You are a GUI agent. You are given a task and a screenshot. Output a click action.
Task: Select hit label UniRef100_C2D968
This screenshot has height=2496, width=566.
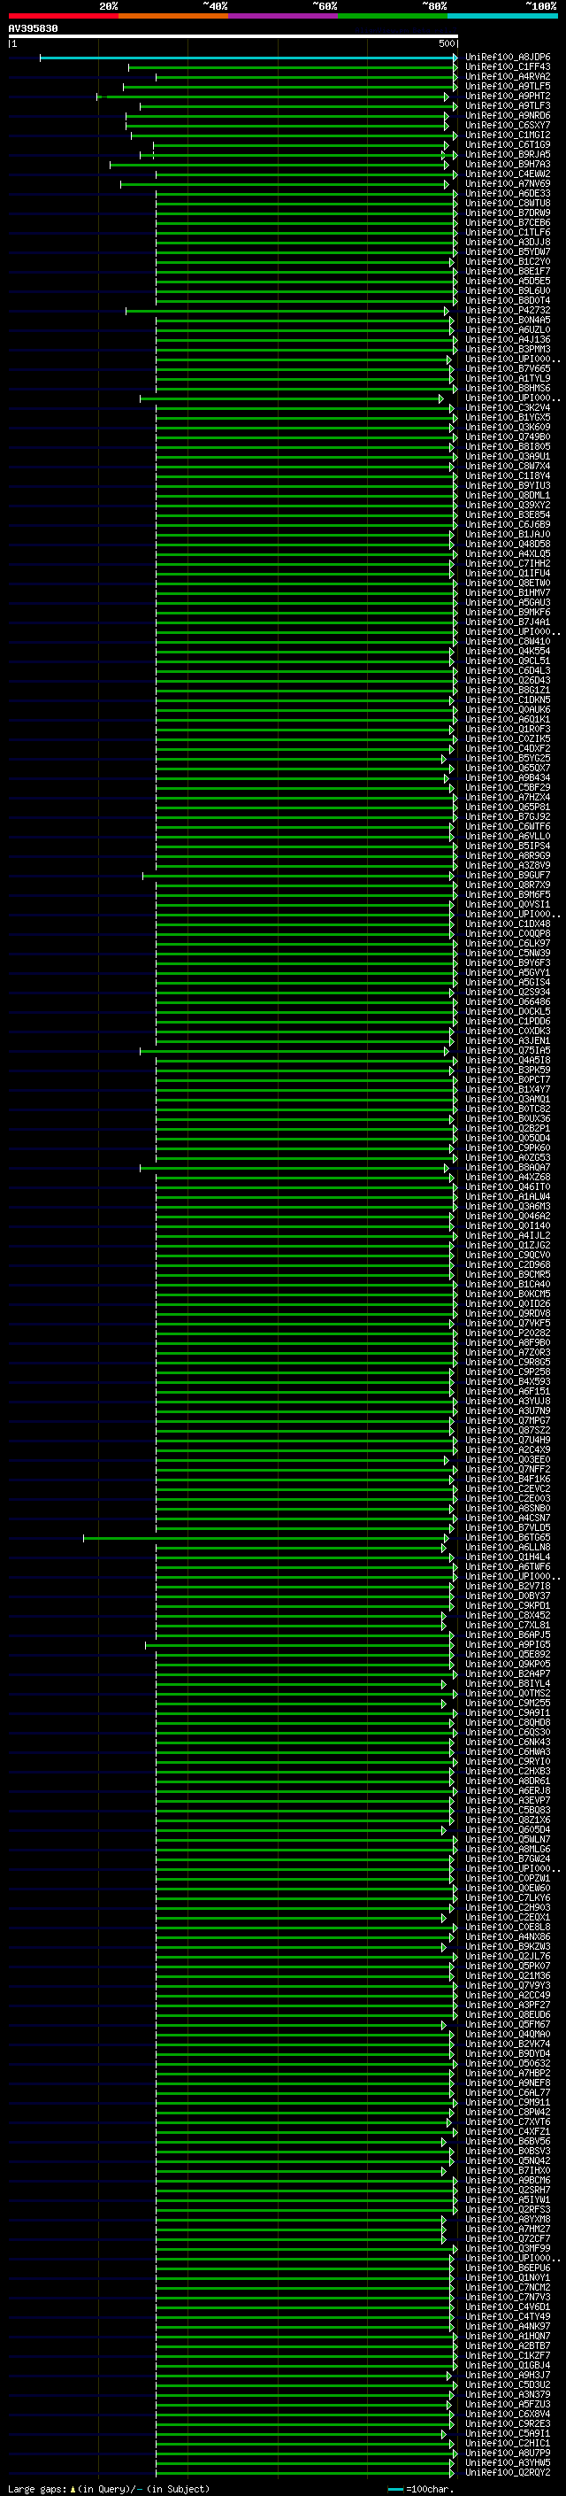[508, 1264]
